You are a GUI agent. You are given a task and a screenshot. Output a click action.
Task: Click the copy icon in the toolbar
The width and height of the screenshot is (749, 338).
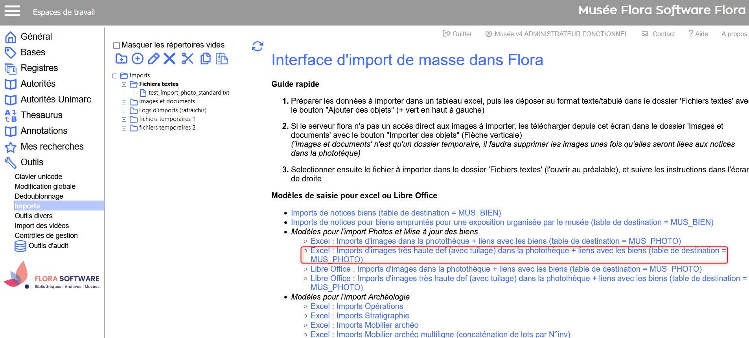click(x=205, y=58)
